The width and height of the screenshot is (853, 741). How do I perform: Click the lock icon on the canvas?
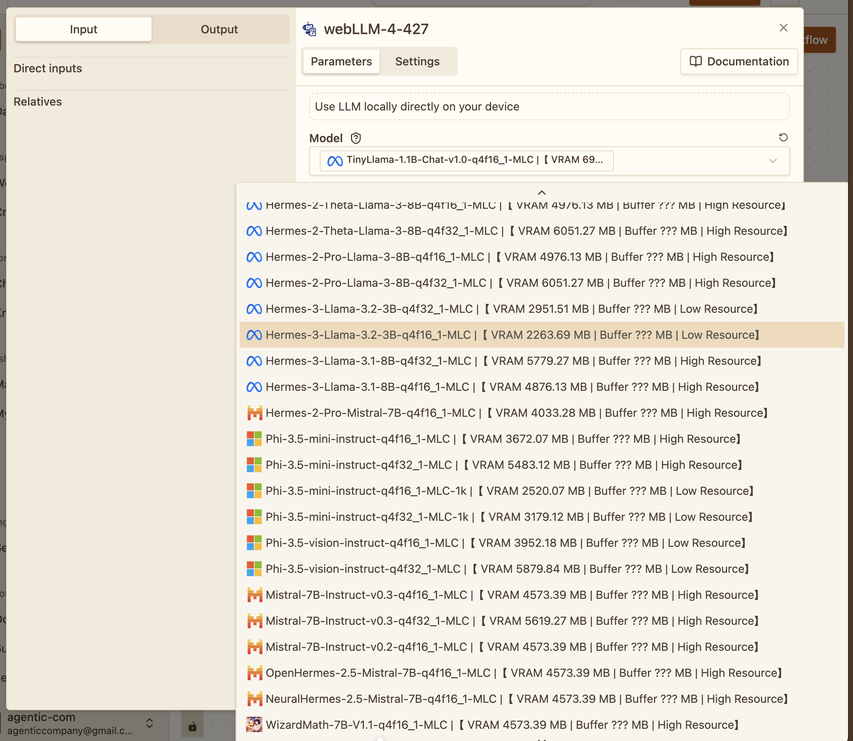(192, 726)
